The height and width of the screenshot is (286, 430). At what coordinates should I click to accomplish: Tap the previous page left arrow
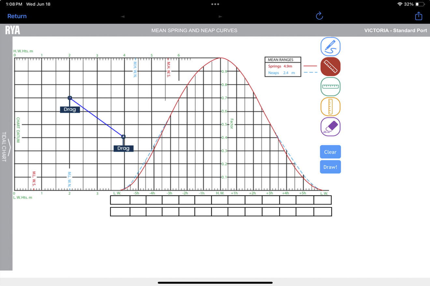[x=122, y=16]
